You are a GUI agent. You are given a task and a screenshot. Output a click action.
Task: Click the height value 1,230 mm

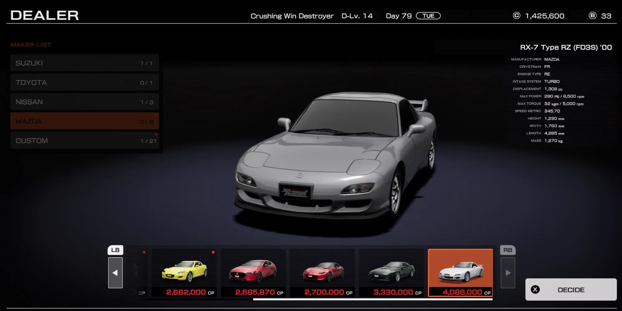[x=554, y=118]
